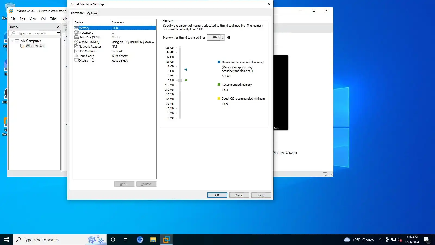
Task: Cancel the Virtual Machine Settings dialog
Action: 239,195
